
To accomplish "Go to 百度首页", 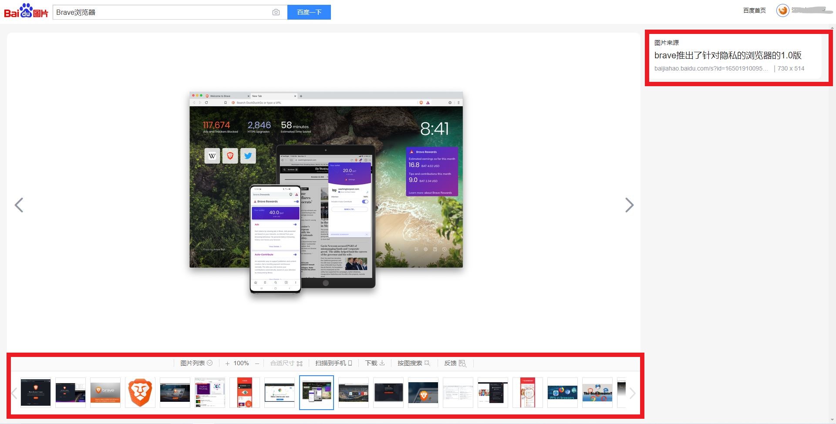I will 754,10.
